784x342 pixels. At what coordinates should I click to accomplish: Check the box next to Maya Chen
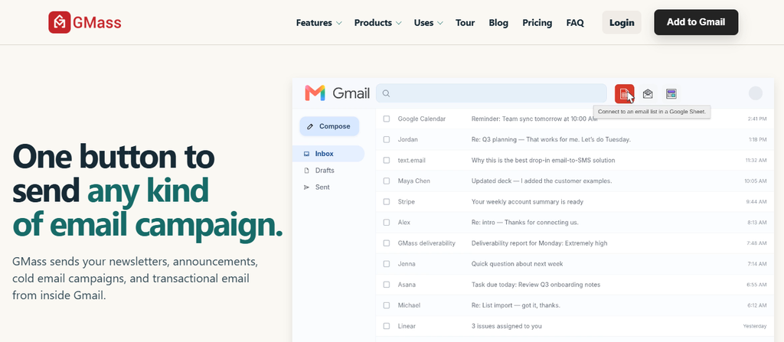click(x=387, y=181)
